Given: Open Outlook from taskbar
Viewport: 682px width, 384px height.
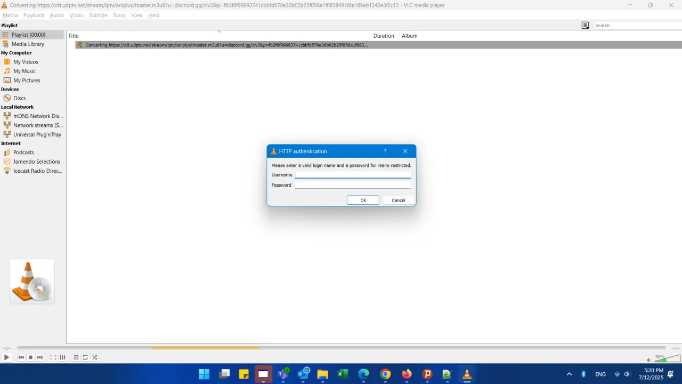Looking at the screenshot, I should pyautogui.click(x=304, y=374).
